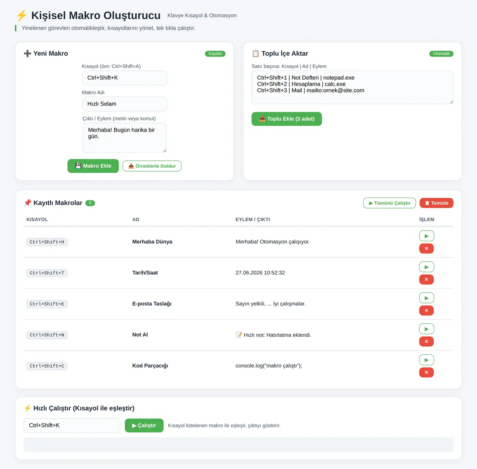Click the 'Sayın yetkili' output cell
Screen dimensions: 477x469
(271, 304)
